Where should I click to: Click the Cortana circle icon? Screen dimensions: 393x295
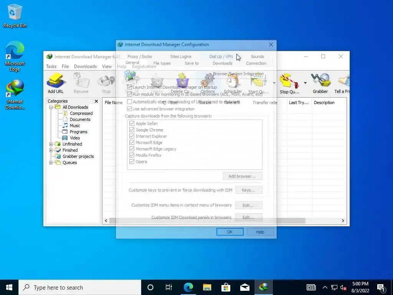tap(150, 287)
